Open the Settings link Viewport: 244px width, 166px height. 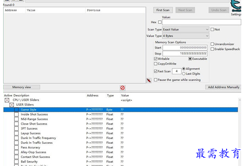click(x=236, y=14)
